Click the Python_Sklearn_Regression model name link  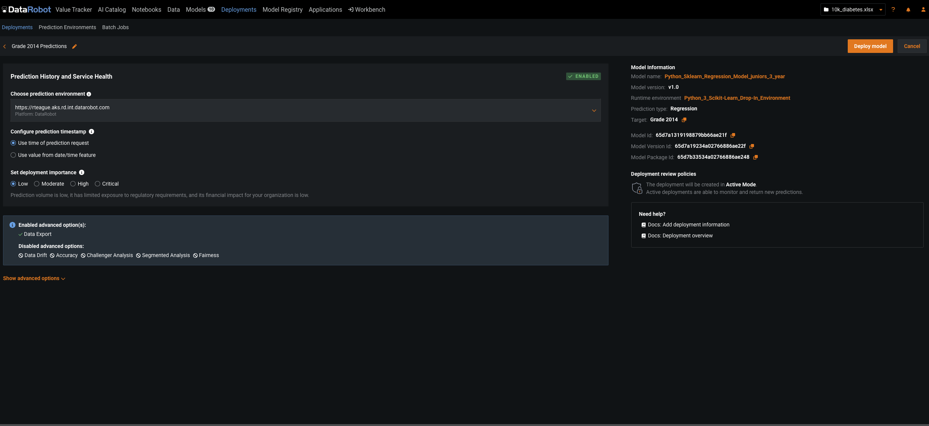tap(725, 76)
